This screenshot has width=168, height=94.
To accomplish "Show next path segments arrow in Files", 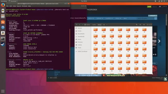I will 107,25.
